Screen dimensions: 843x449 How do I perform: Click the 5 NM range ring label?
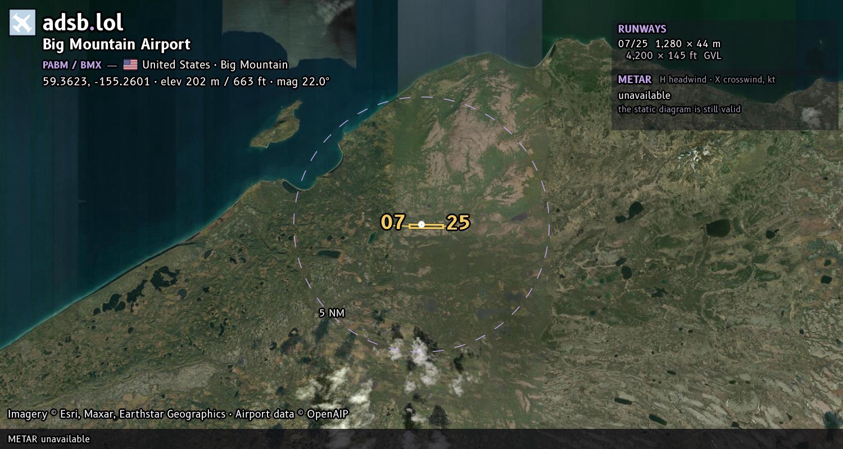(x=332, y=313)
